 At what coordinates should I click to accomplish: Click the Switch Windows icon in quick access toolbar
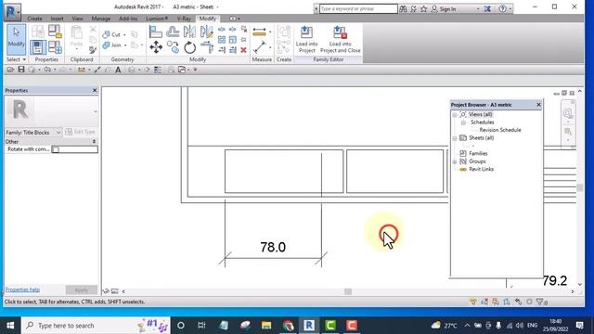click(182, 70)
